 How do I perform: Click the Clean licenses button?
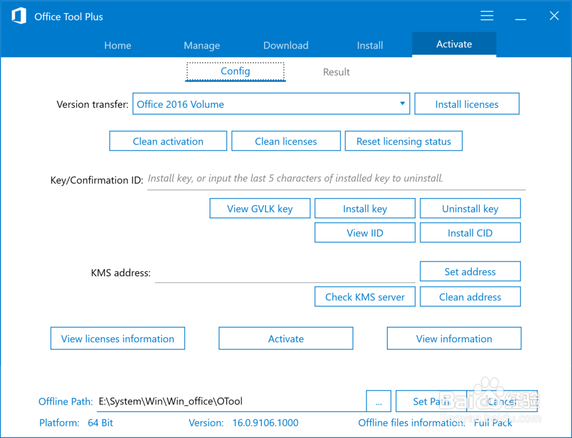click(286, 141)
